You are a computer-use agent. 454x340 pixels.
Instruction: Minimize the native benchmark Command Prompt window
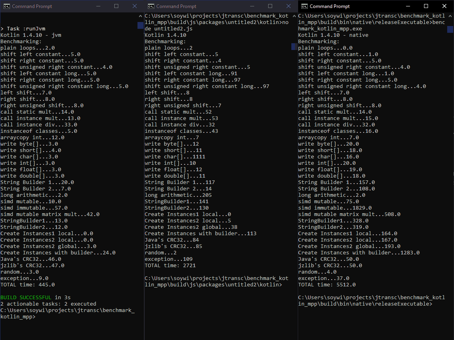[408, 6]
